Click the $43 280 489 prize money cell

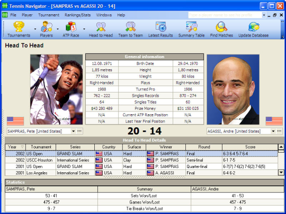(x=102, y=108)
